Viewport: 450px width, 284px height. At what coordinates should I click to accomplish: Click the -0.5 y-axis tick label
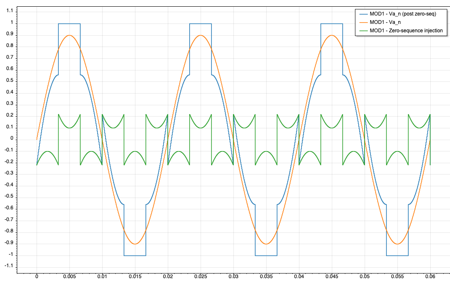coord(8,197)
